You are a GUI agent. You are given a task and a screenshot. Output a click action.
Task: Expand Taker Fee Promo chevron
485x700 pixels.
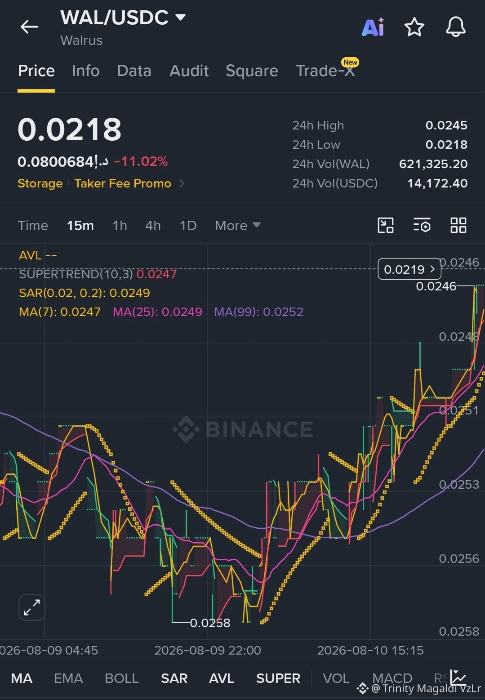click(182, 183)
